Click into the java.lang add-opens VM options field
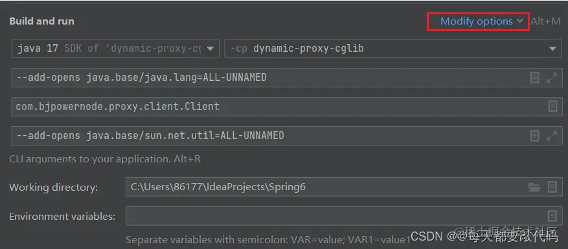 click(287, 78)
